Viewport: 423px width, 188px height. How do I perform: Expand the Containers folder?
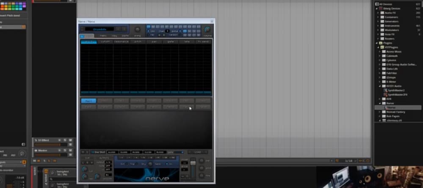pos(378,17)
